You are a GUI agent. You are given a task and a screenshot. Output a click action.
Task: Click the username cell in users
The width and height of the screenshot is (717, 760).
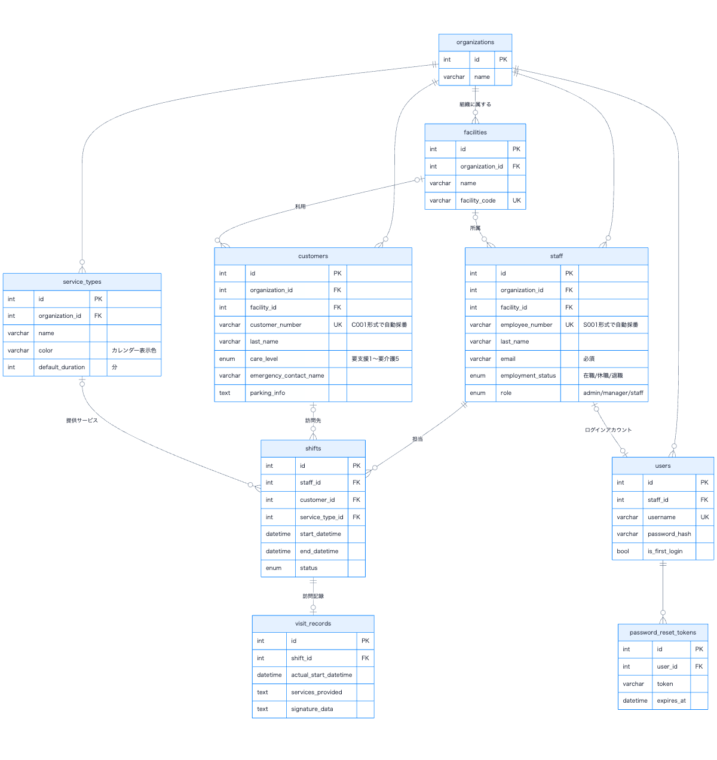coord(669,517)
